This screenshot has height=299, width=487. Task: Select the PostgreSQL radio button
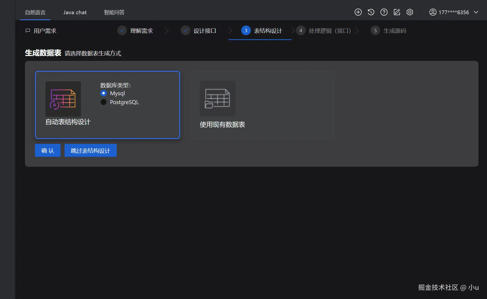[x=104, y=102]
